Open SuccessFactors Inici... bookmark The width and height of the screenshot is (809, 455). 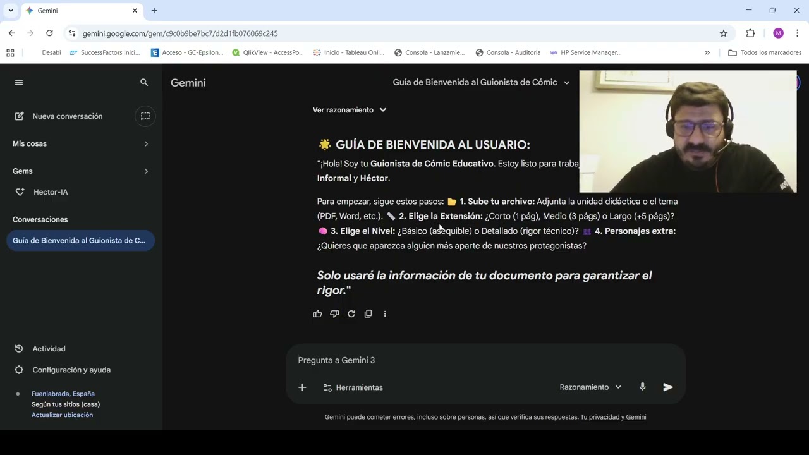point(105,53)
